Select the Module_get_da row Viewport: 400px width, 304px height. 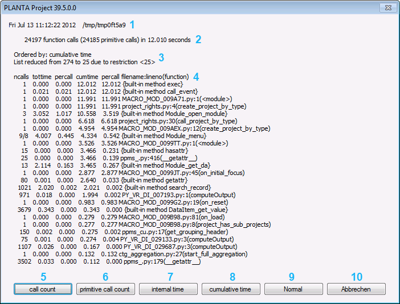(x=116, y=165)
